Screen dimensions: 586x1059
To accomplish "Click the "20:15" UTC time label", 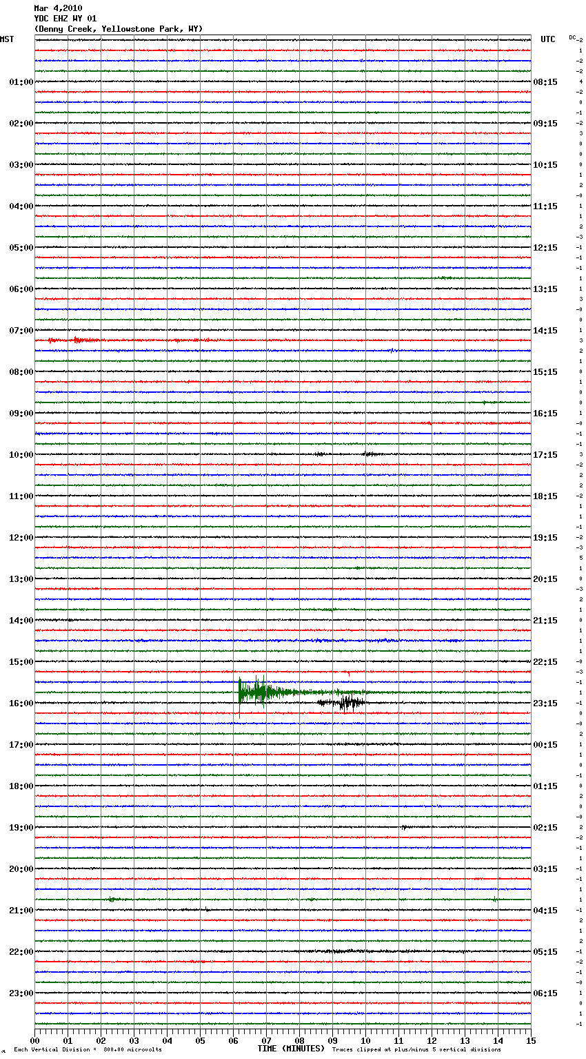I will pyautogui.click(x=545, y=579).
